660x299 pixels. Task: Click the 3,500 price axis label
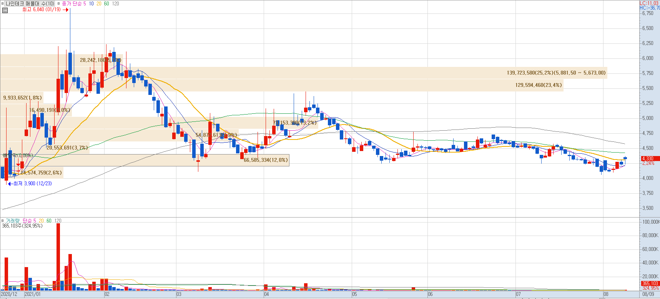pyautogui.click(x=648, y=208)
